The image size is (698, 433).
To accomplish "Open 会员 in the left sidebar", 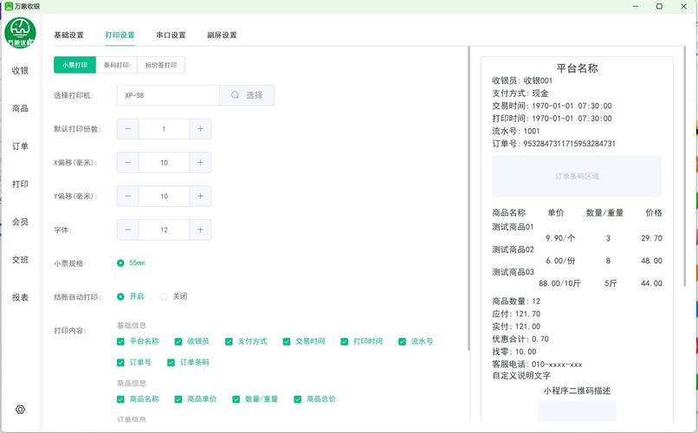I will pos(20,222).
